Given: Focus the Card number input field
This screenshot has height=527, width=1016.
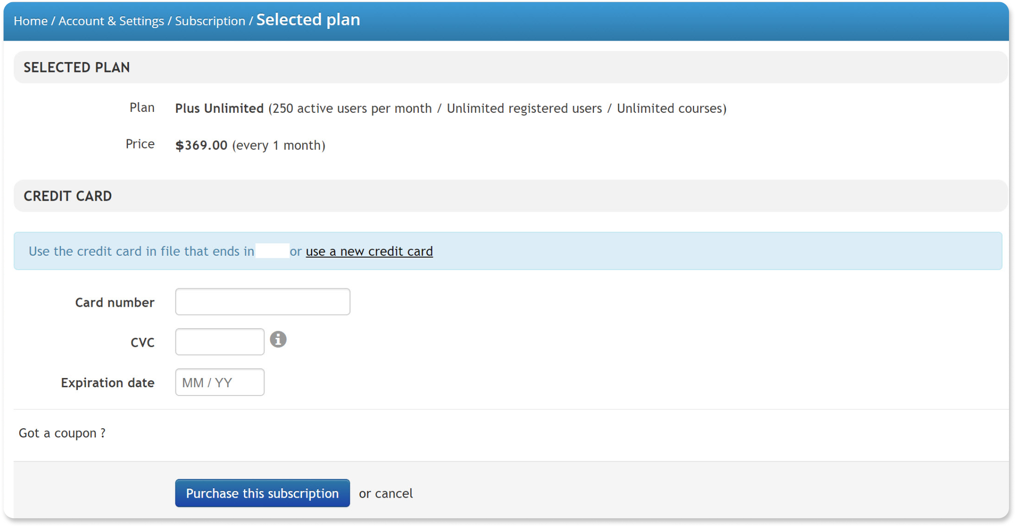Looking at the screenshot, I should [263, 302].
